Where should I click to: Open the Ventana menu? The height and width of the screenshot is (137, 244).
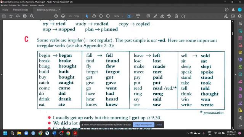pyautogui.click(x=33, y=5)
